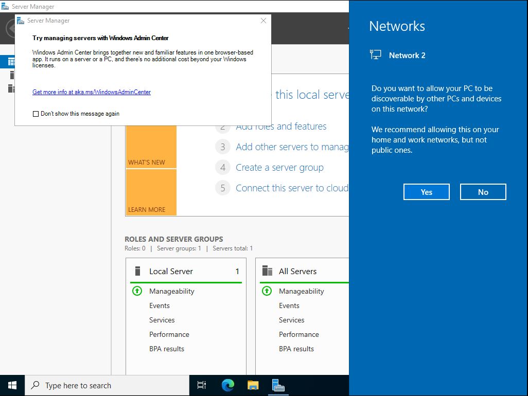This screenshot has width=528, height=396.
Task: Click the "Network 2" network name
Action: coord(407,55)
